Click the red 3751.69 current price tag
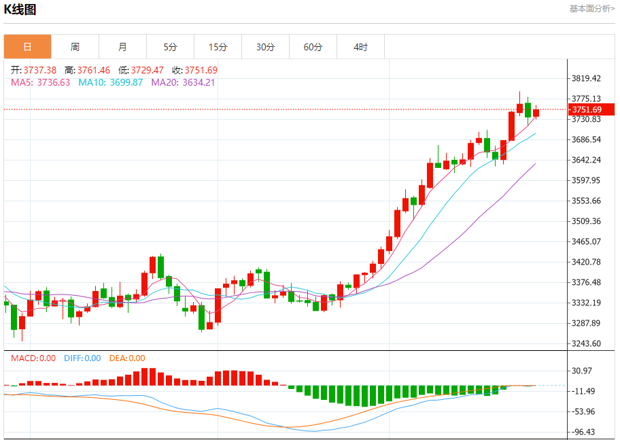 [590, 109]
